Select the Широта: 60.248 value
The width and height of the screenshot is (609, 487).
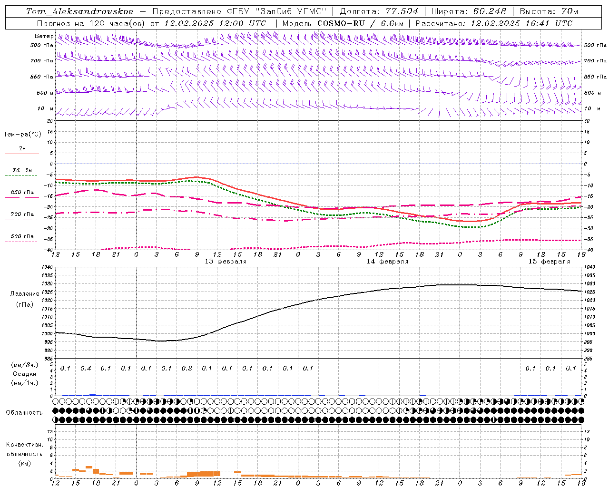(469, 11)
